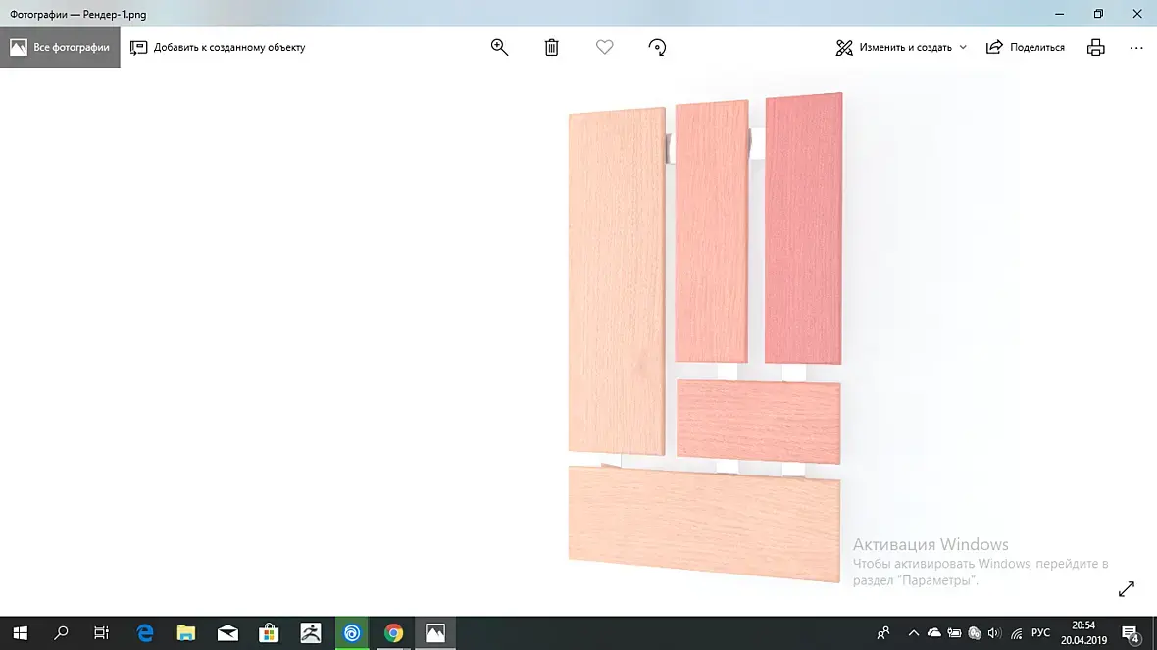Launch Microsoft Edge from the taskbar

pos(145,633)
